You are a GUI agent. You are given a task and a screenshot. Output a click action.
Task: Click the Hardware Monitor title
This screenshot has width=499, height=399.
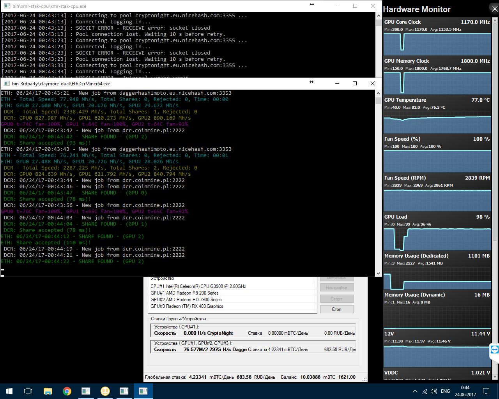tap(417, 9)
